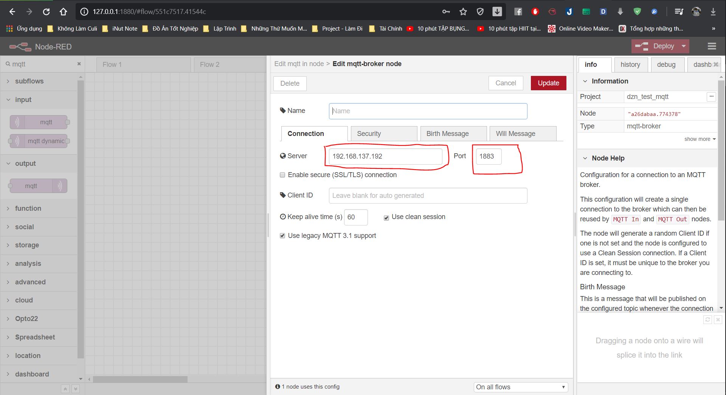The image size is (726, 395).
Task: Click the Name input field
Action: [428, 111]
